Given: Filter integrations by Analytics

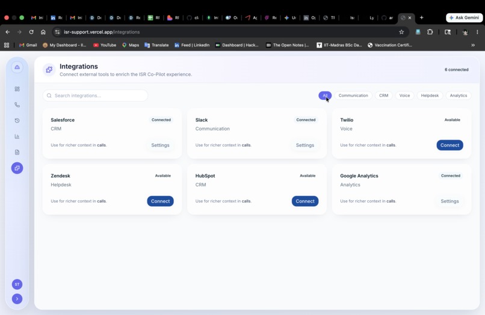Looking at the screenshot, I should (x=459, y=96).
